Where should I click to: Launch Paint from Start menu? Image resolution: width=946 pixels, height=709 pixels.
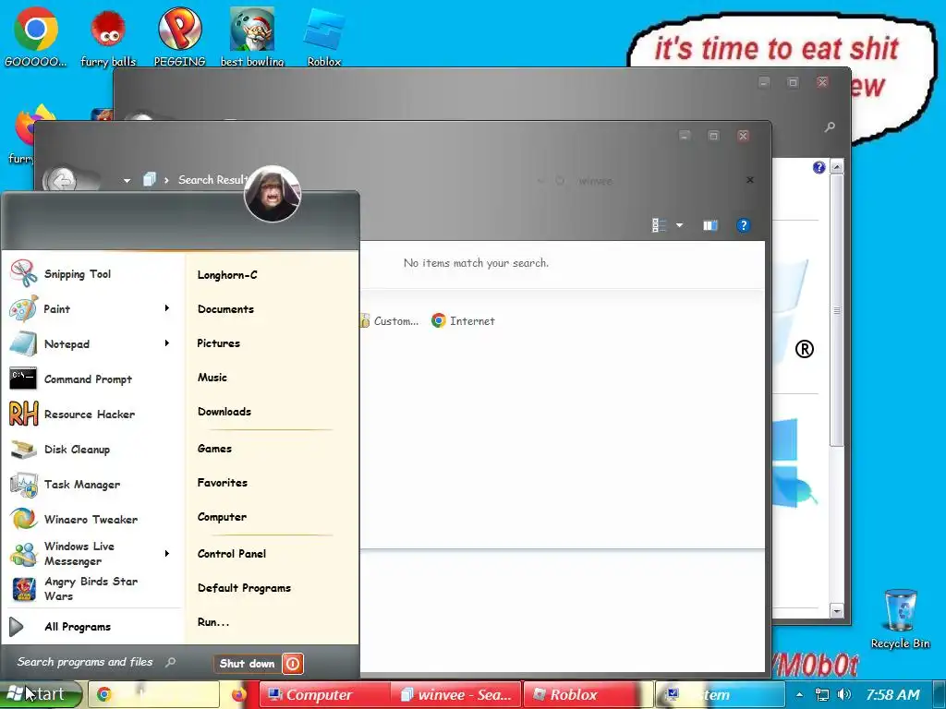[x=91, y=308]
